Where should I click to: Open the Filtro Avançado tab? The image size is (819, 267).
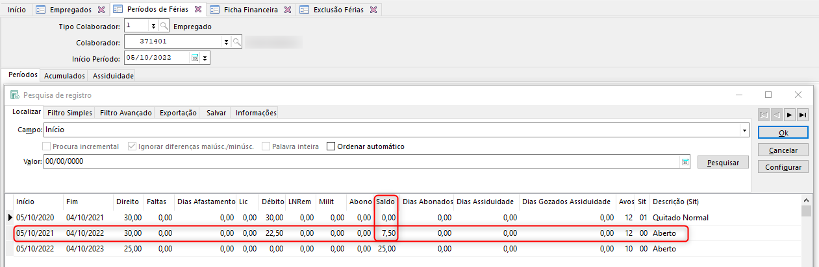126,113
